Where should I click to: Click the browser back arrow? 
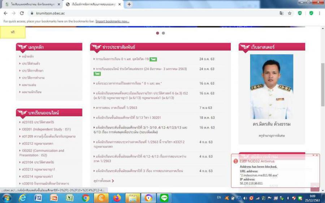[x=5, y=13]
